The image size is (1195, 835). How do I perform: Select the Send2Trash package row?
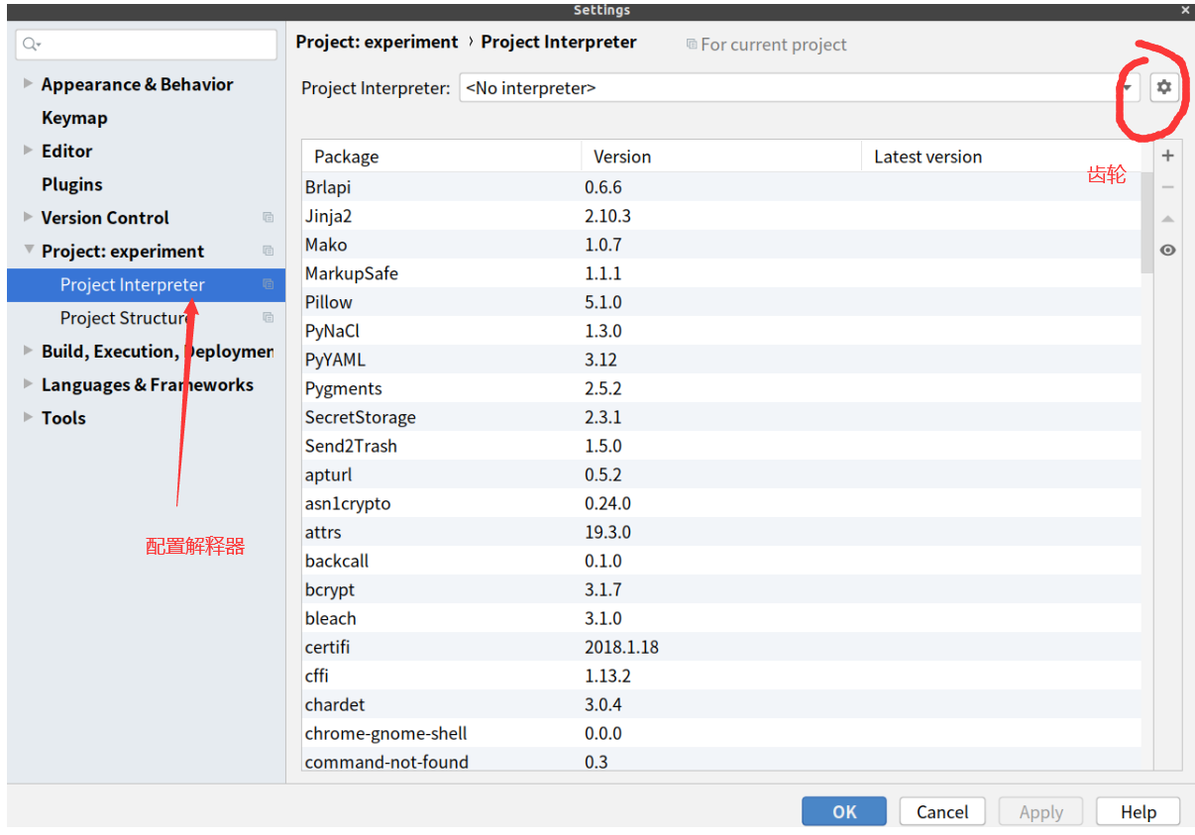tap(721, 446)
